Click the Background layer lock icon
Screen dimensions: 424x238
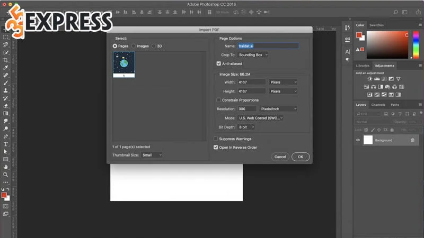(412, 140)
